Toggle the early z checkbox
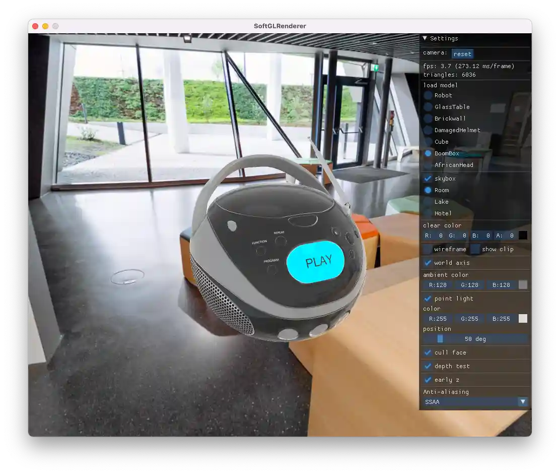Image resolution: width=560 pixels, height=474 pixels. [428, 380]
